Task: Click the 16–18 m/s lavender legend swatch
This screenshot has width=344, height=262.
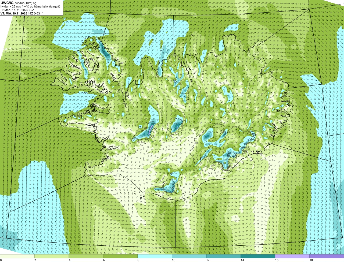Action: click(x=292, y=256)
